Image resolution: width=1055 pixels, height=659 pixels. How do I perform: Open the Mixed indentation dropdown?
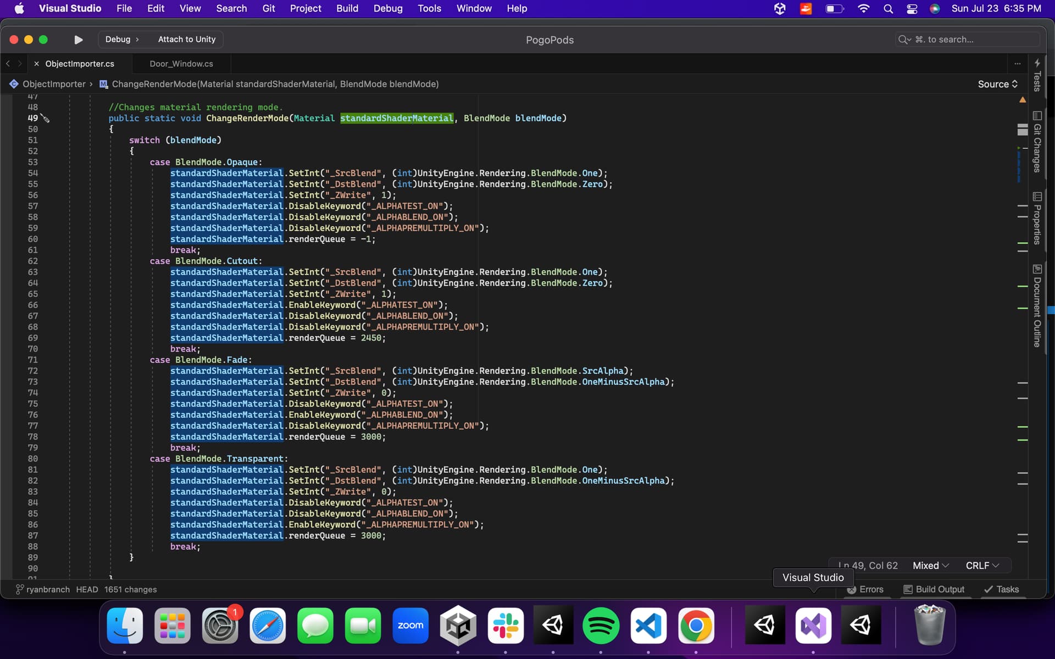[x=930, y=566]
